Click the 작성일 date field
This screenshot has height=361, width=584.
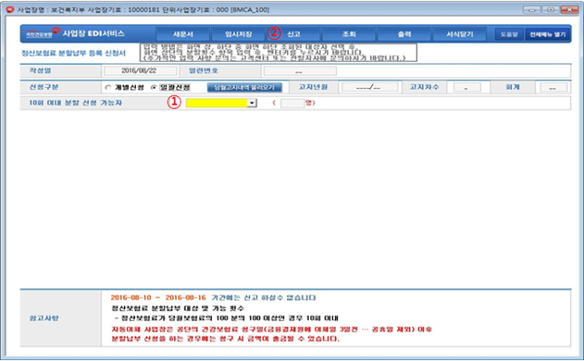tap(140, 70)
